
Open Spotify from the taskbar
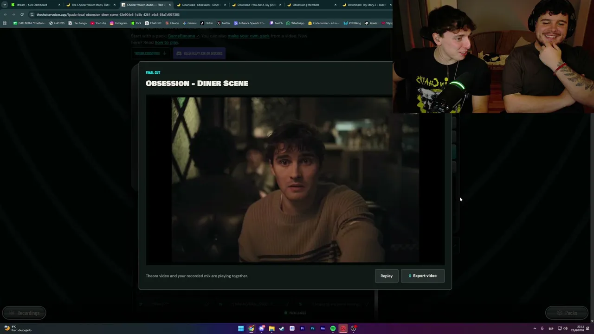click(x=333, y=328)
